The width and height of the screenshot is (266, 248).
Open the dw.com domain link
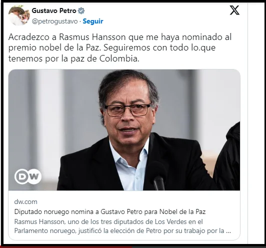tap(26, 202)
